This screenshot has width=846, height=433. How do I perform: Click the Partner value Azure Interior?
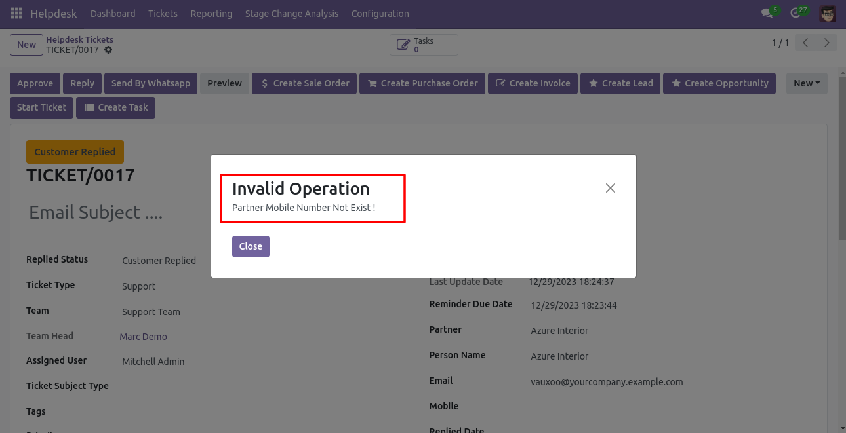coord(559,331)
